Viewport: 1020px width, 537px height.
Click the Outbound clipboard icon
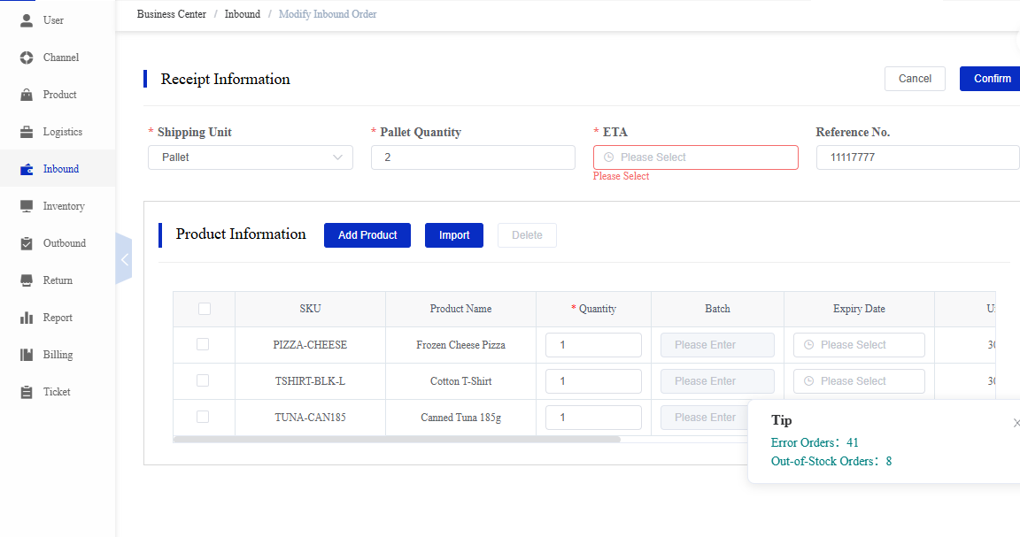(x=27, y=244)
